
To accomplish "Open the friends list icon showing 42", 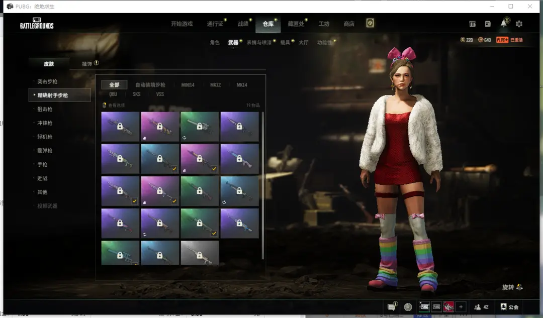I will click(x=477, y=307).
